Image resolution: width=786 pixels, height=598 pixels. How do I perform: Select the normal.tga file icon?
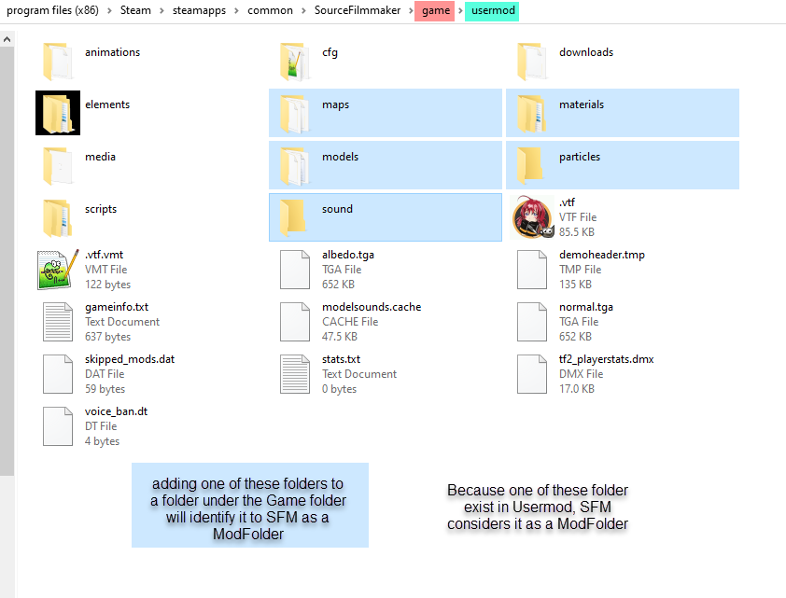(x=532, y=322)
